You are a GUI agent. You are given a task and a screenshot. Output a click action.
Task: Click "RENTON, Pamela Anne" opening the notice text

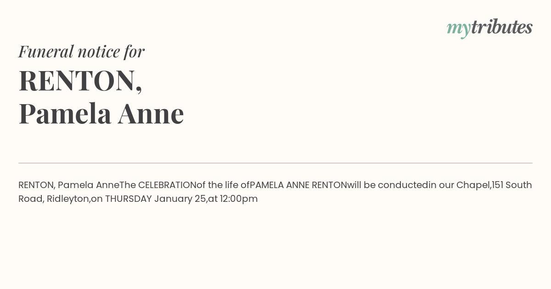point(69,185)
